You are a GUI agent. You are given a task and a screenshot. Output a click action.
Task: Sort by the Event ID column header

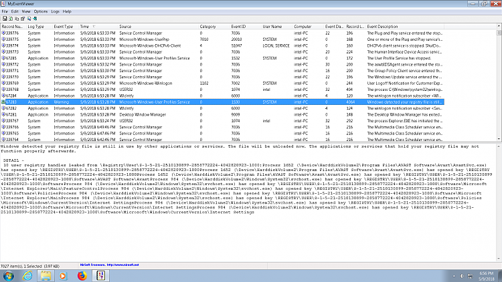pyautogui.click(x=246, y=27)
